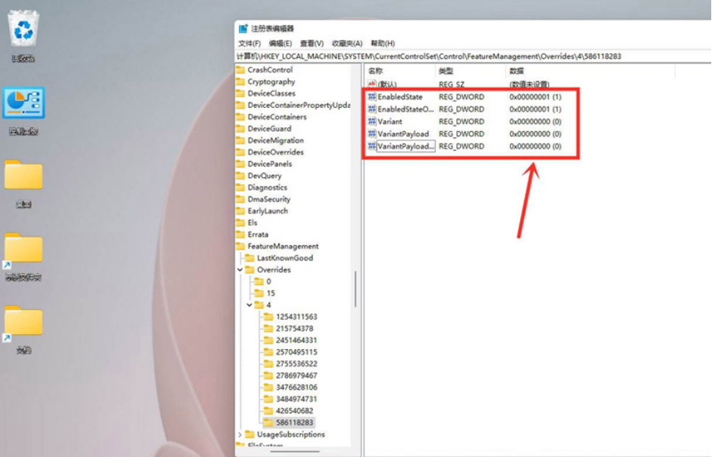The height and width of the screenshot is (457, 712).
Task: Click the Registry Editor title bar icon
Action: (x=243, y=29)
